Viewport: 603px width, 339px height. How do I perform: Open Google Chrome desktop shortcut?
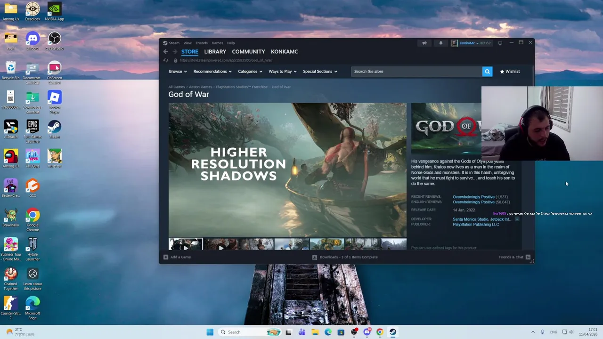click(33, 220)
